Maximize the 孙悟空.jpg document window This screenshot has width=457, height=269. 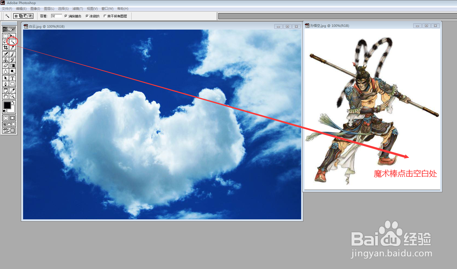(426, 26)
